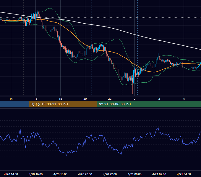Click the hour 18 axis tick label
The width and height of the screenshot is (201, 177).
click(x=60, y=99)
